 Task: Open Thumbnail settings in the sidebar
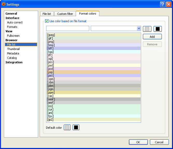(x=13, y=49)
